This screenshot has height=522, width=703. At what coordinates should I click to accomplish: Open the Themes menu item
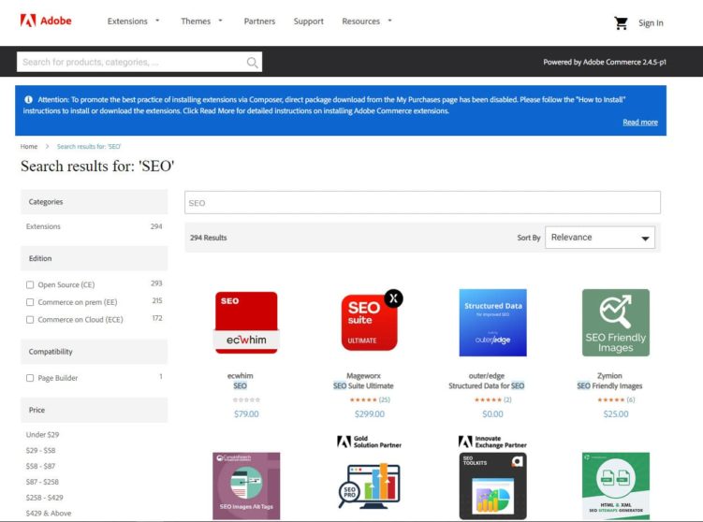point(196,22)
